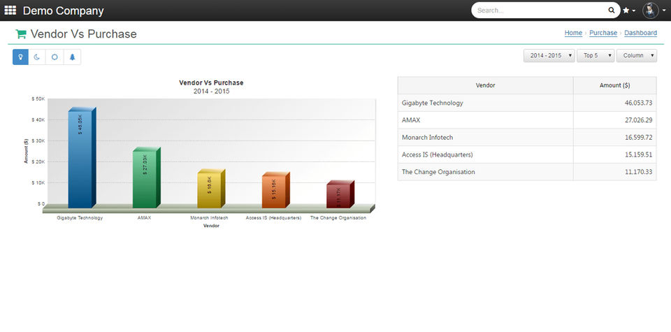Click the orange Access IS bar
Screen dimensions: 671x332
pyautogui.click(x=275, y=190)
